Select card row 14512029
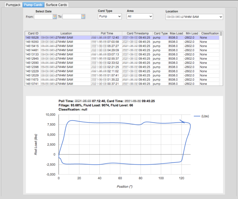Viewport: 238px width, 199px height. click(122, 75)
